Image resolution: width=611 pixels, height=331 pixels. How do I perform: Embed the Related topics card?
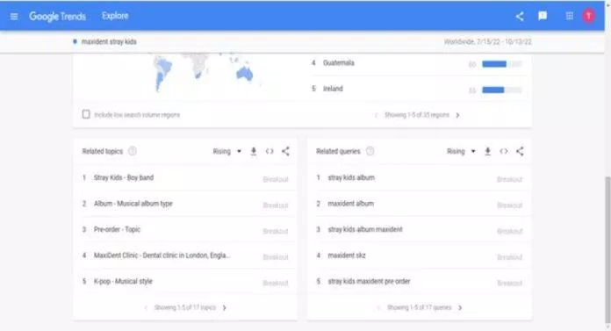click(x=270, y=151)
